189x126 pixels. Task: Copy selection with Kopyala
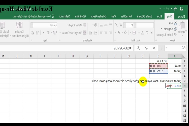[x=170, y=29]
